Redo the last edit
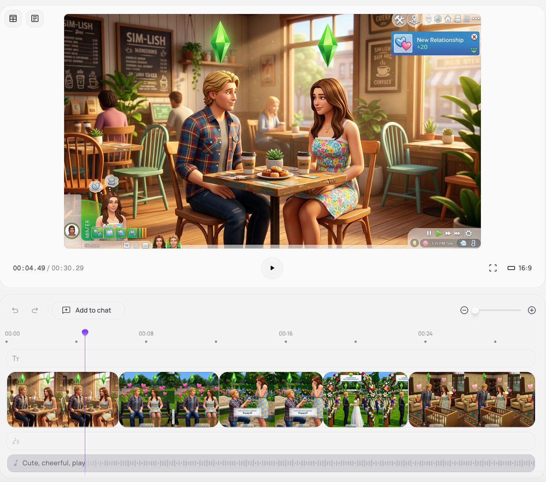This screenshot has width=546, height=482. point(35,310)
